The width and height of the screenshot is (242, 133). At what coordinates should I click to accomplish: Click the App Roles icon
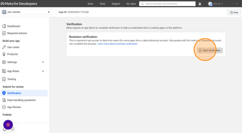tap(4, 71)
